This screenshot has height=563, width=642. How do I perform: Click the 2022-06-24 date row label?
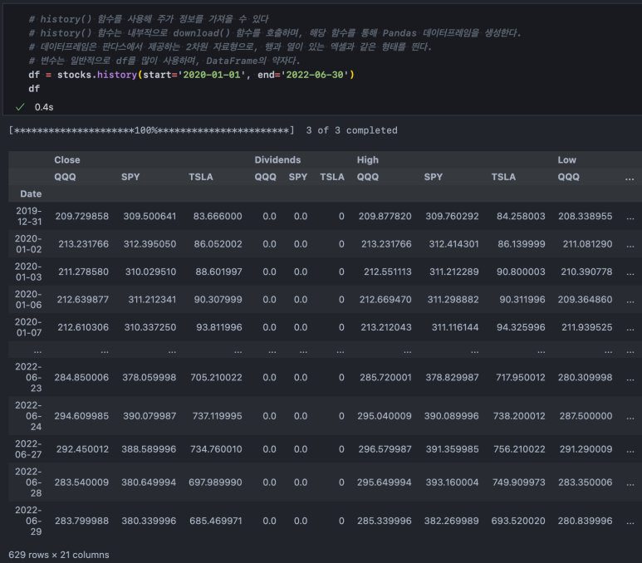pos(28,415)
